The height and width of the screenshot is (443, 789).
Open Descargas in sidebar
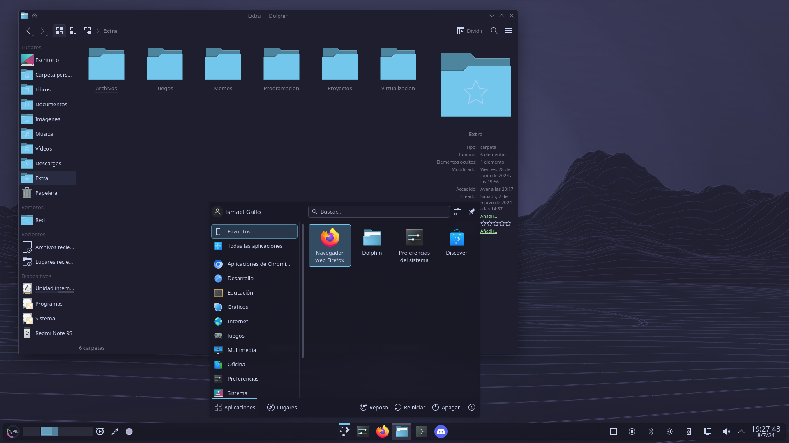(48, 163)
